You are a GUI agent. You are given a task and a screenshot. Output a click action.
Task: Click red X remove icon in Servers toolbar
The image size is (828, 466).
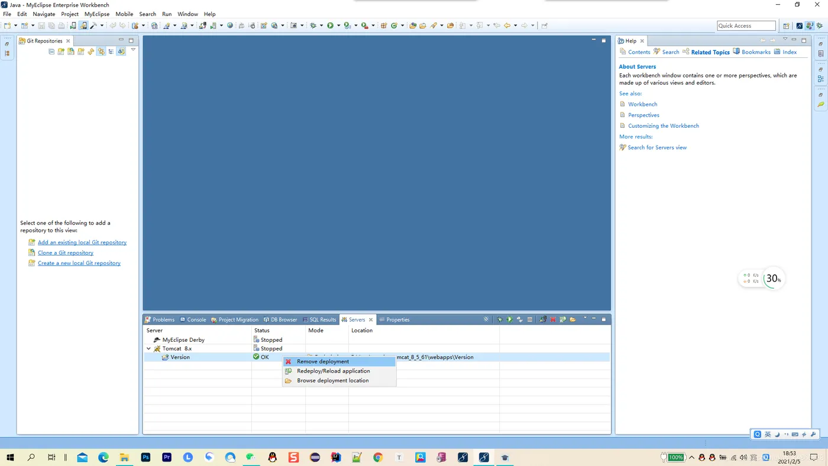(x=553, y=319)
